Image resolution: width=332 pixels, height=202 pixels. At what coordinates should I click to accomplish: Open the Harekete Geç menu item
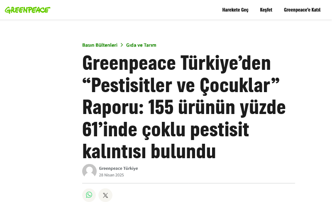(x=235, y=10)
